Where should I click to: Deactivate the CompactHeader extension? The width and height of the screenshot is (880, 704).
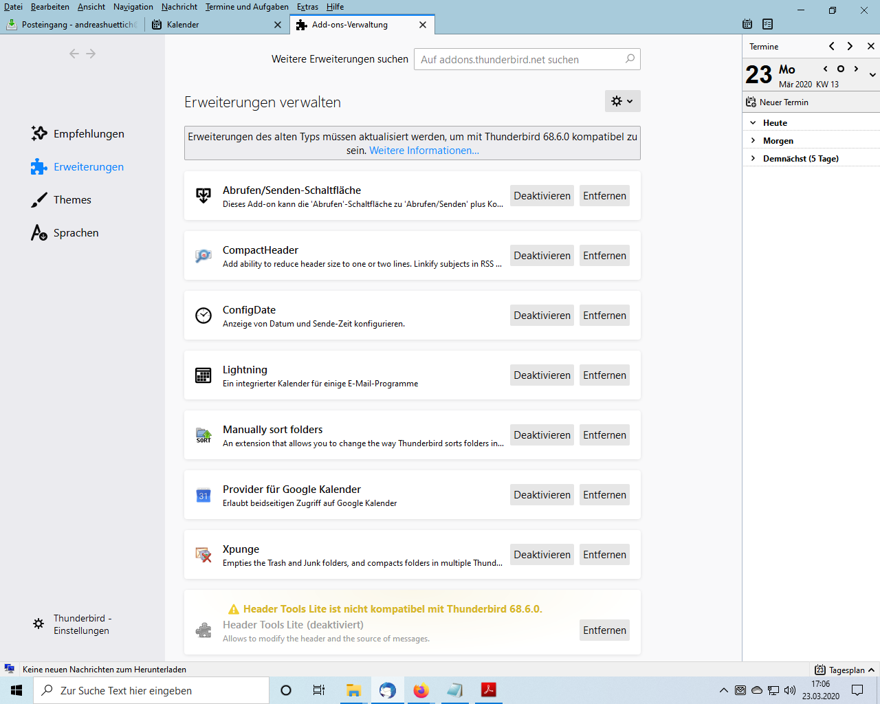pyautogui.click(x=542, y=256)
